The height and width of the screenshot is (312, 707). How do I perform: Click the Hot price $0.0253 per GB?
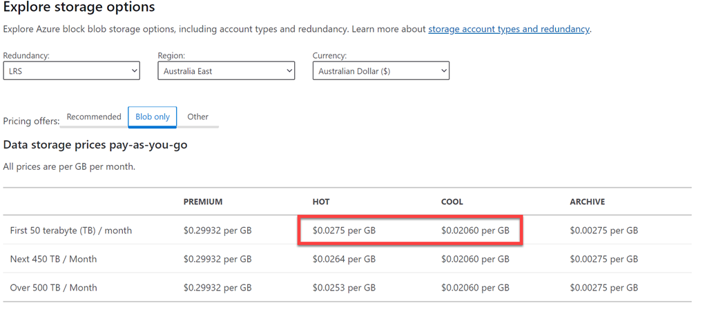344,288
